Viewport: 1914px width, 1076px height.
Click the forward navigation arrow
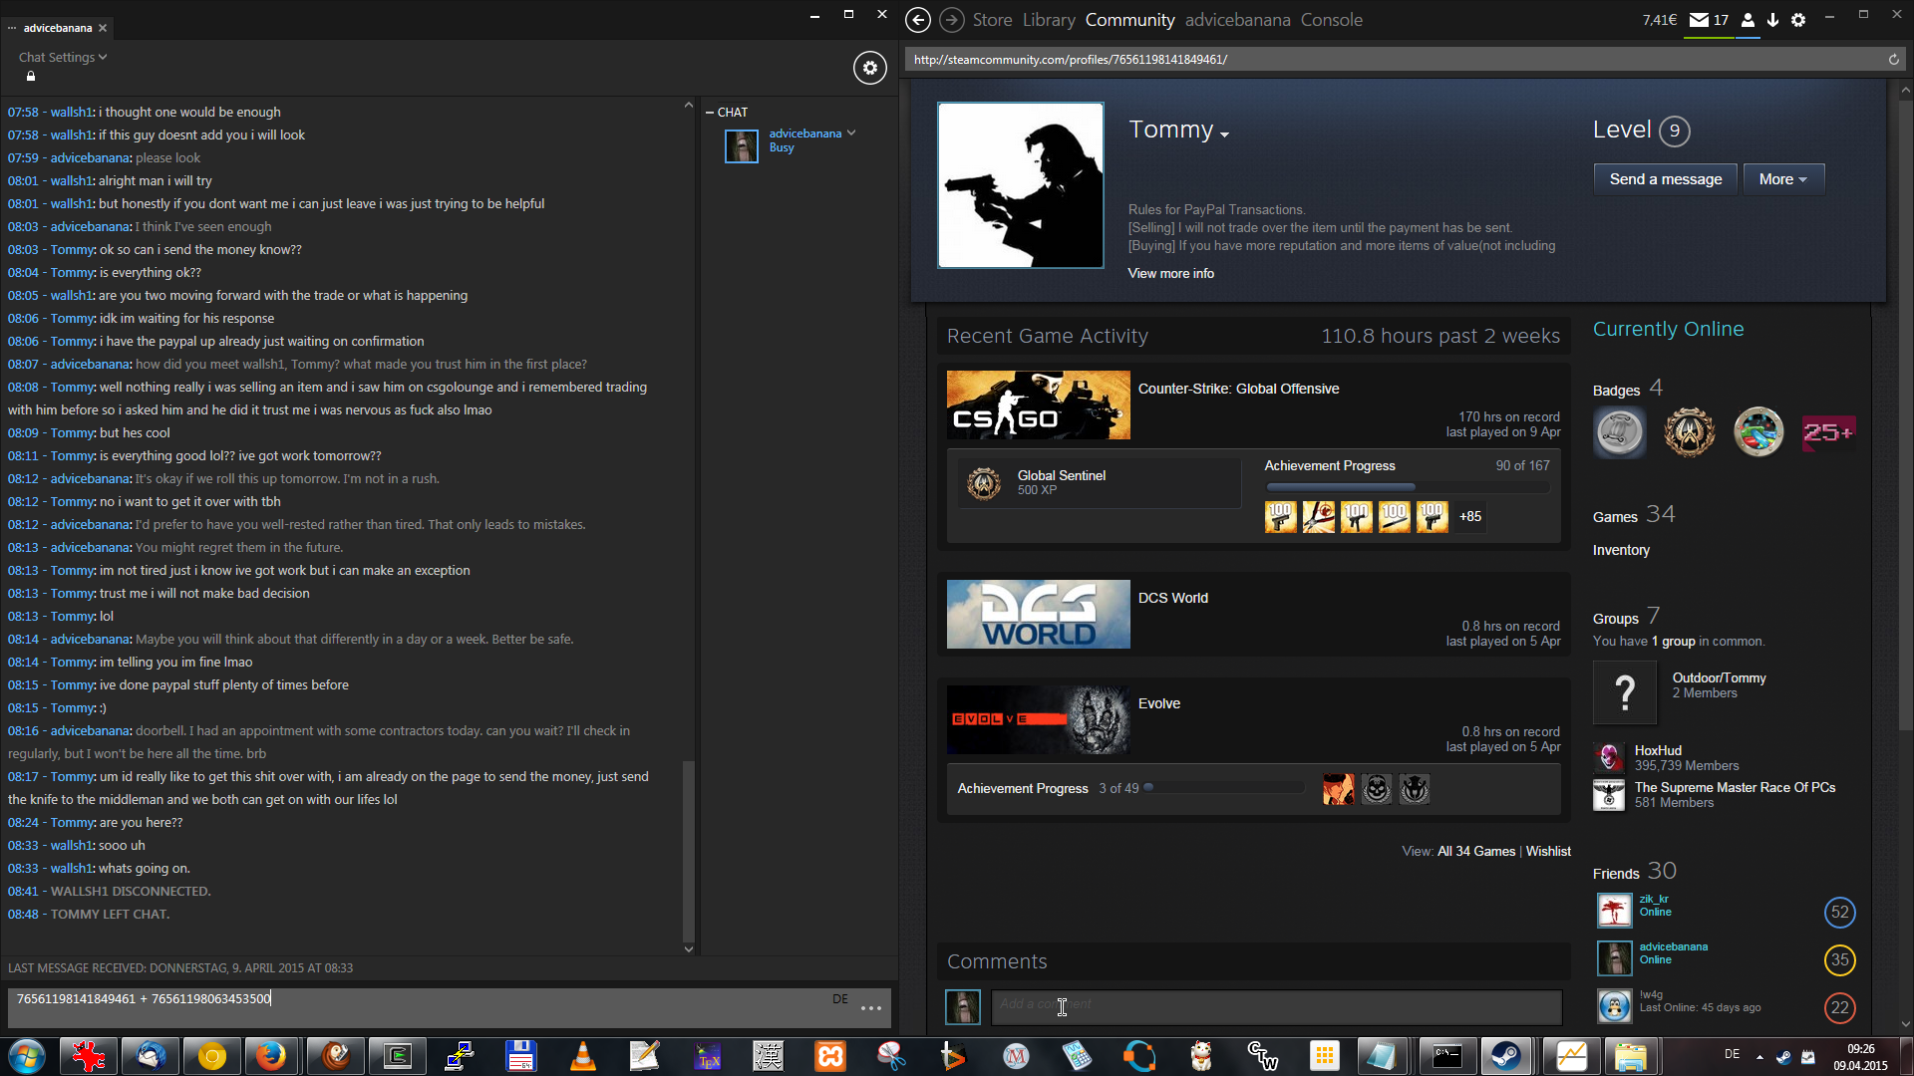tap(952, 20)
